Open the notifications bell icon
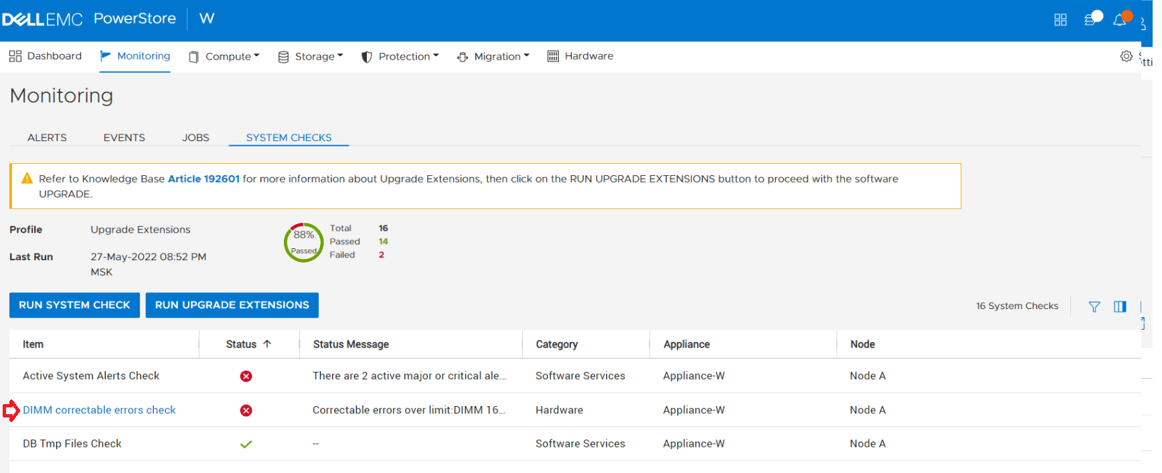 (1120, 19)
